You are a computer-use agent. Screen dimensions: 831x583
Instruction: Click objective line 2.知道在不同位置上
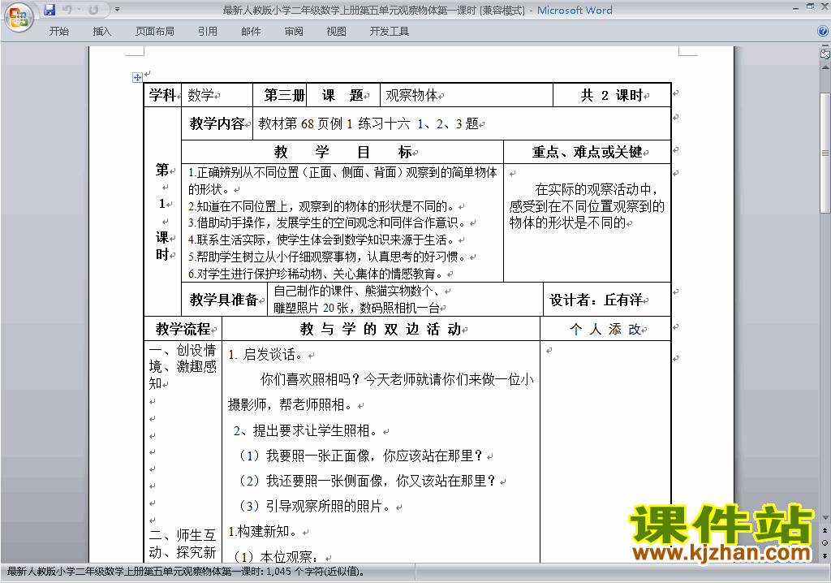pyautogui.click(x=323, y=206)
